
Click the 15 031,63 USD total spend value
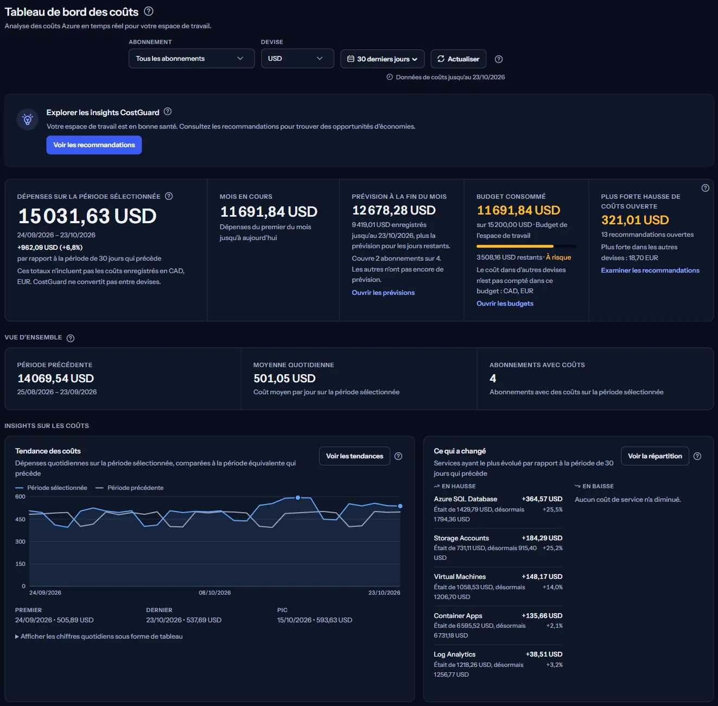pos(87,216)
